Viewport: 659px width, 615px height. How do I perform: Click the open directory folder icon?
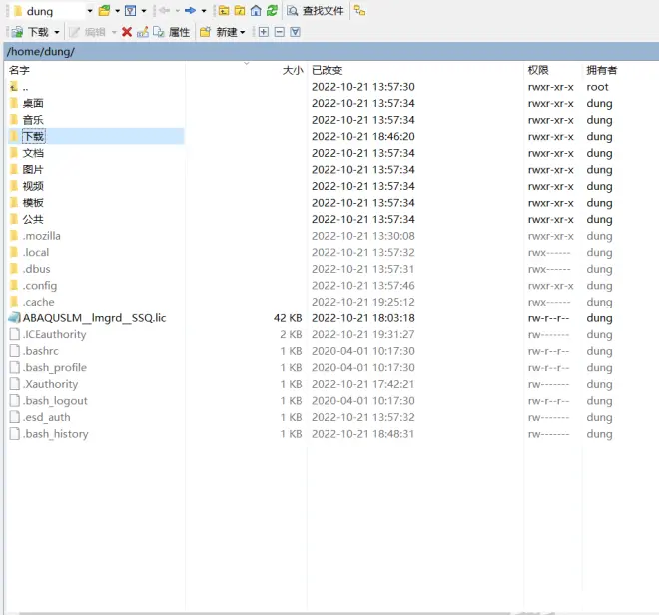(x=104, y=11)
